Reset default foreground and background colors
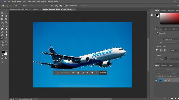 (x=2, y=55)
